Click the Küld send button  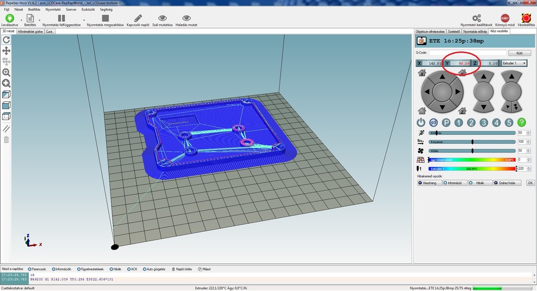(x=520, y=53)
